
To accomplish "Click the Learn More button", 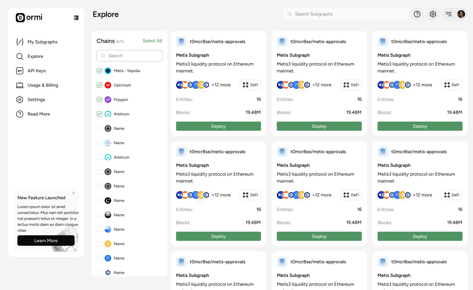I will 46,241.
